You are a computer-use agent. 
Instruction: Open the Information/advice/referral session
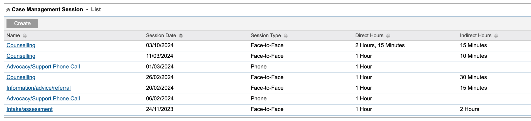[x=38, y=88]
